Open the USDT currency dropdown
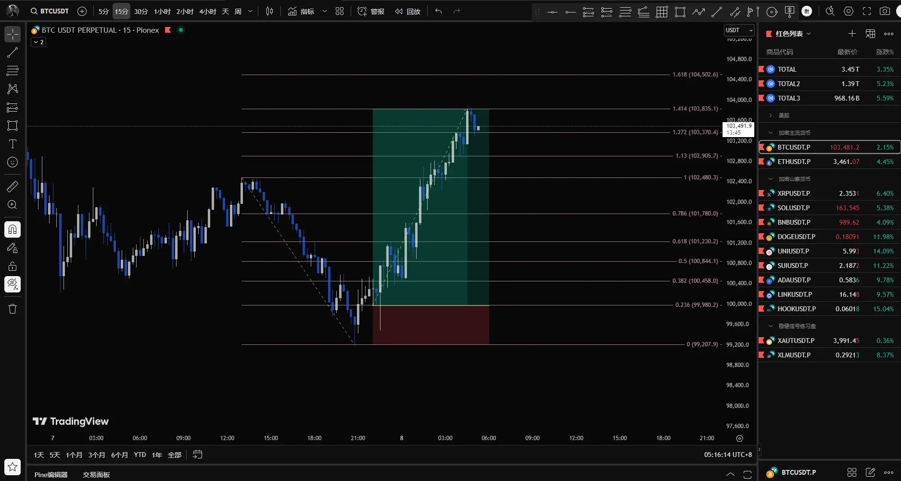The height and width of the screenshot is (481, 901). 739,30
